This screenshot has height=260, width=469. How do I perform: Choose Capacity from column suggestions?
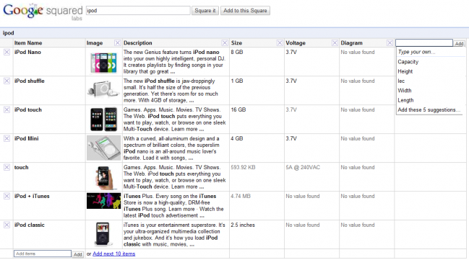408,62
